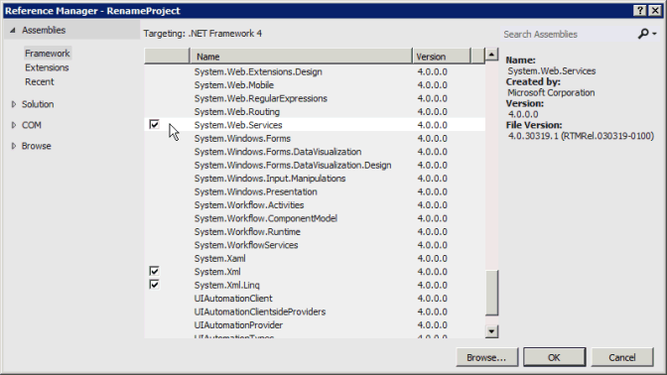
Task: Select the Recent category
Action: pyautogui.click(x=39, y=81)
